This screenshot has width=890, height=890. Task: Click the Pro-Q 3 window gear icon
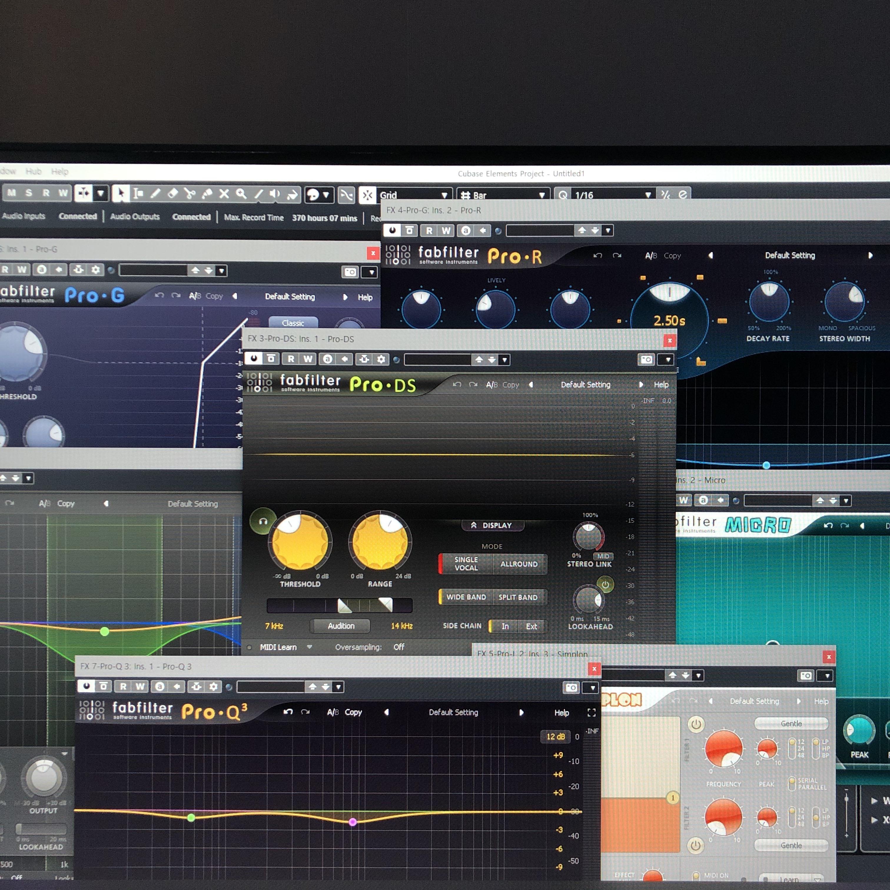tap(213, 686)
